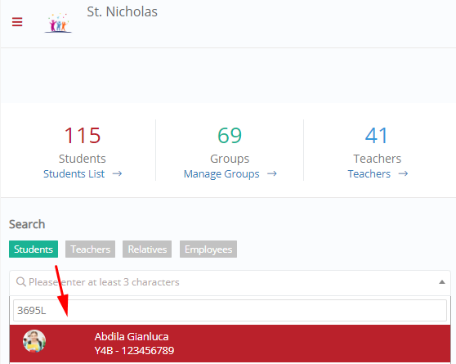Click the St. Nicholas school title
The width and height of the screenshot is (456, 364).
(122, 12)
